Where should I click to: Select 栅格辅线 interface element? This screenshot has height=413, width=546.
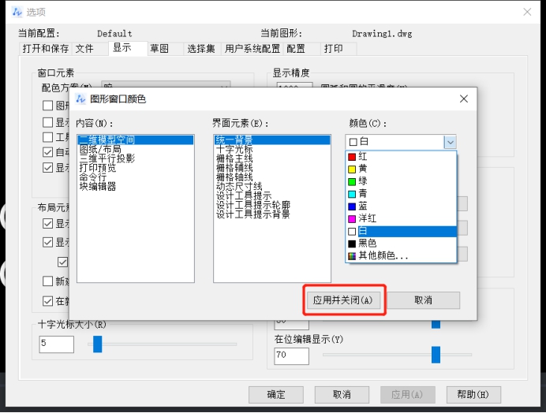pos(272,168)
